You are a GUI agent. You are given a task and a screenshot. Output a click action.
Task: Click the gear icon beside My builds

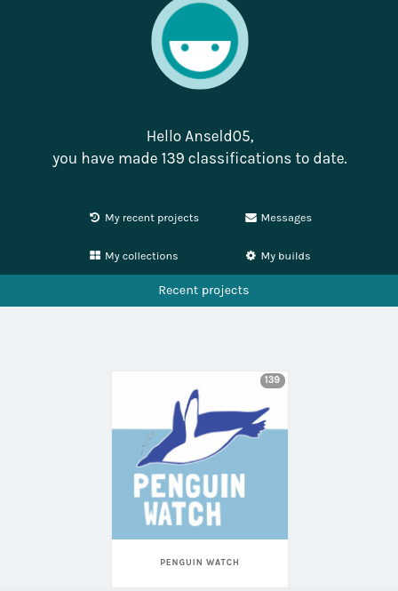(x=251, y=256)
